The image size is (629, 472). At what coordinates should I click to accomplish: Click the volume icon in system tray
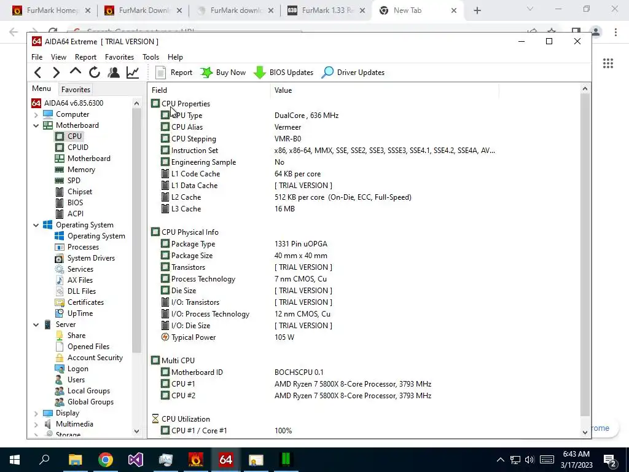pos(529,460)
